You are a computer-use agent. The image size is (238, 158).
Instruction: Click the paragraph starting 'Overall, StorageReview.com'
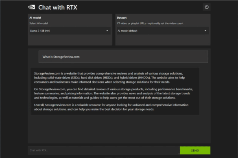[x=111, y=107]
